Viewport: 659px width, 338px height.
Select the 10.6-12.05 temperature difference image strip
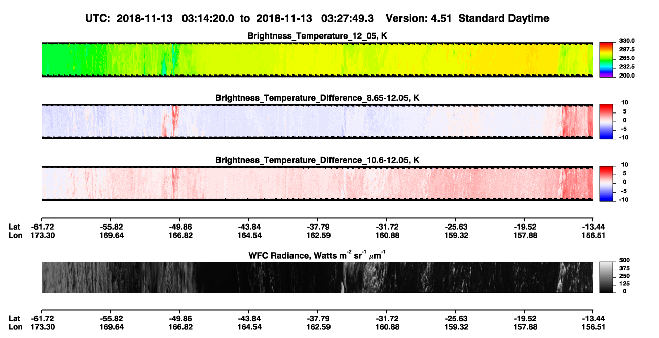coord(317,183)
